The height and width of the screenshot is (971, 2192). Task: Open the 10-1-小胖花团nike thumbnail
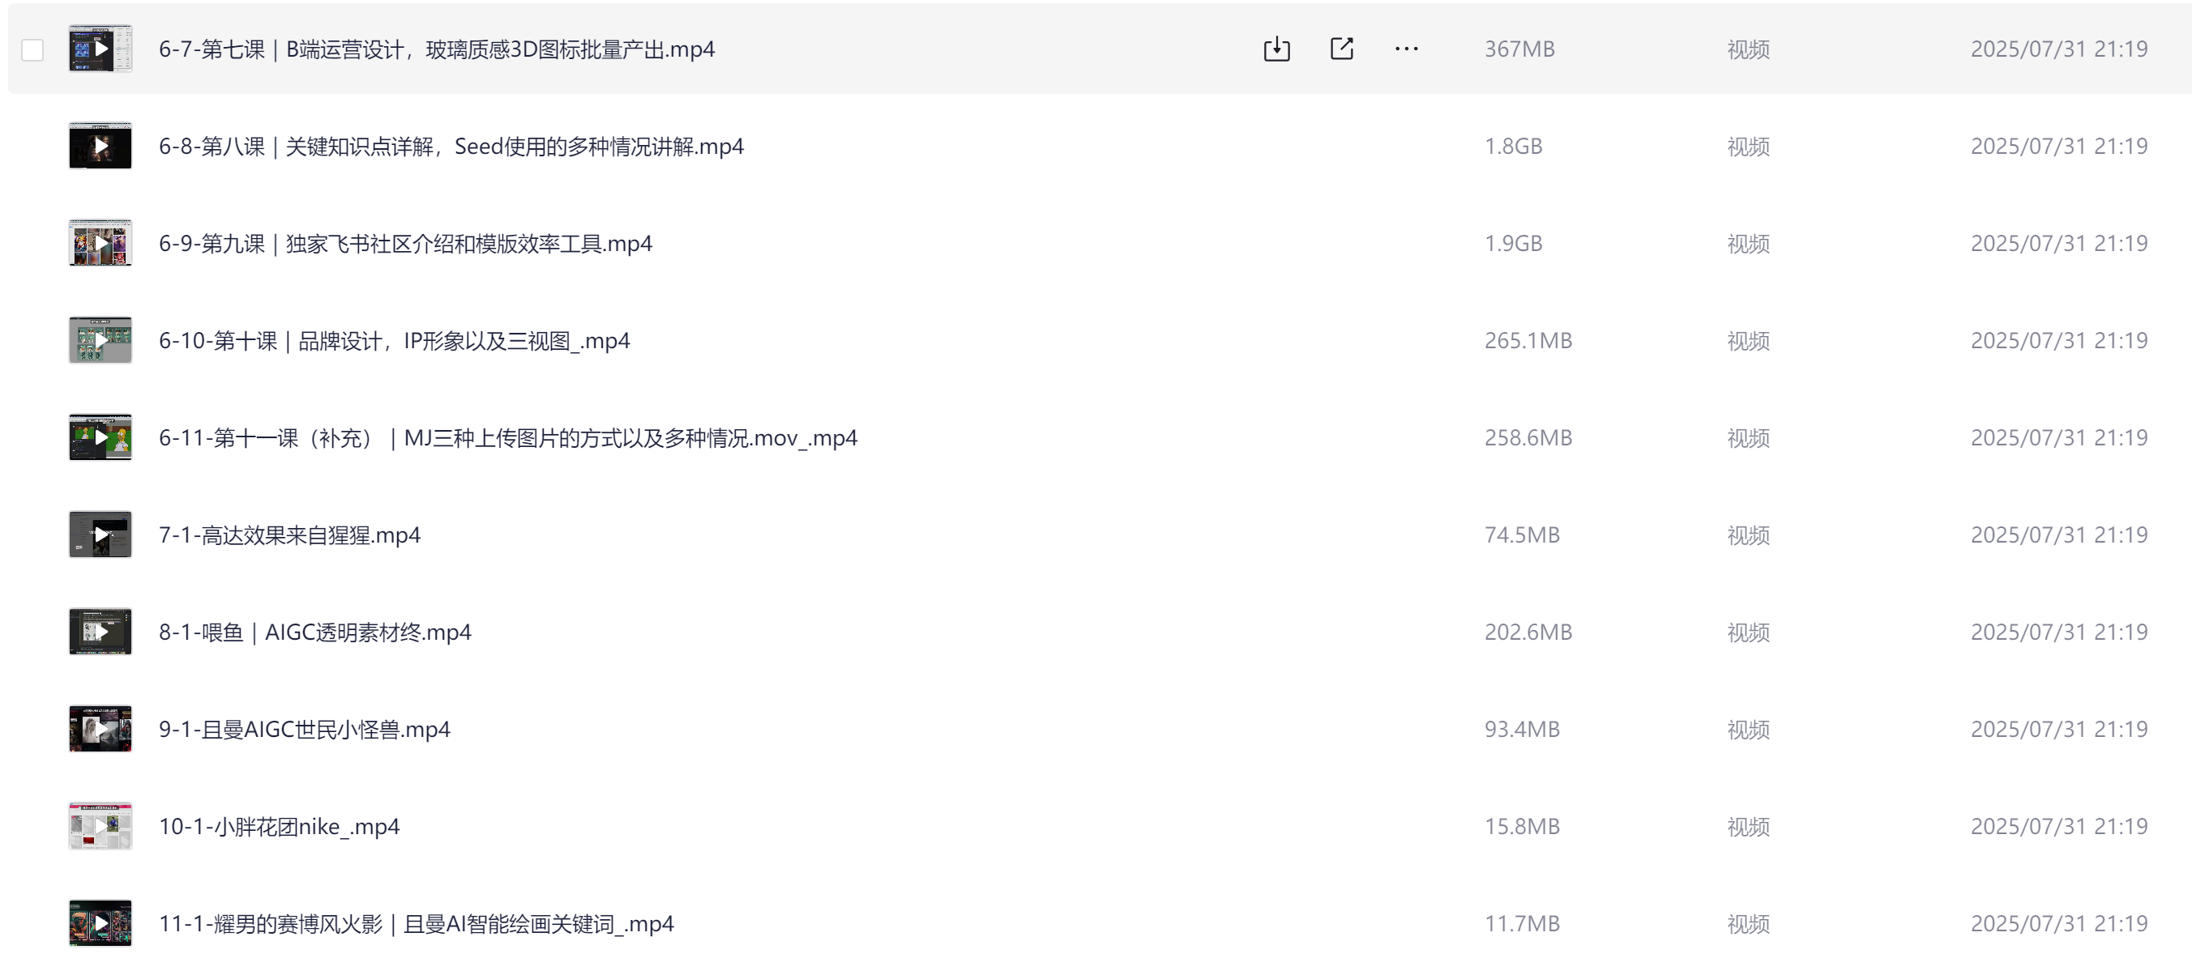(100, 827)
